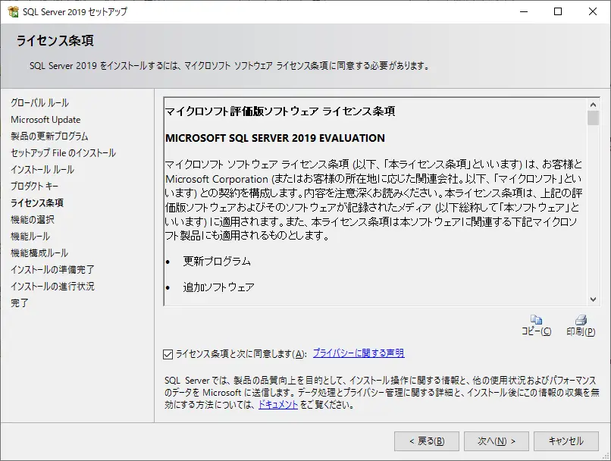
Task: Click the 追加ソフトウェア bullet item
Action: [219, 287]
